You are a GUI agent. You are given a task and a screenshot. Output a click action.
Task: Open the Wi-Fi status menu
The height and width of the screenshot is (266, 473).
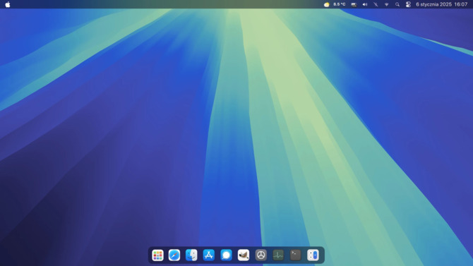tap(386, 4)
